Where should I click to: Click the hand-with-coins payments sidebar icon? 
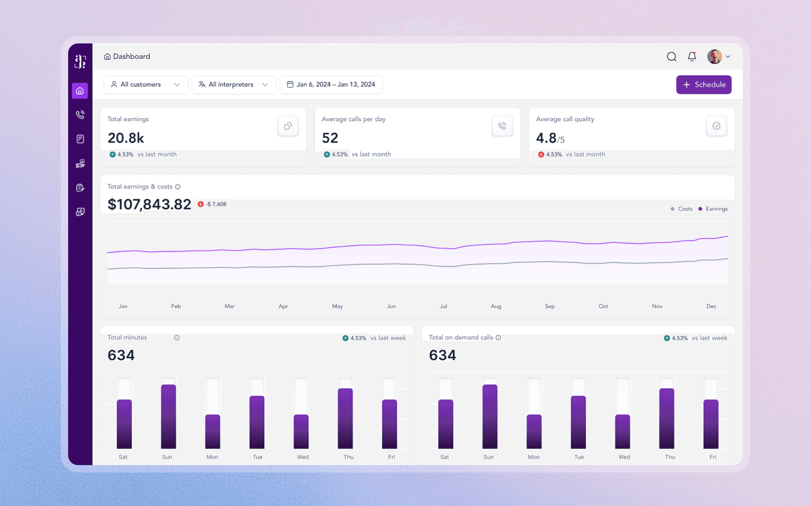(80, 163)
